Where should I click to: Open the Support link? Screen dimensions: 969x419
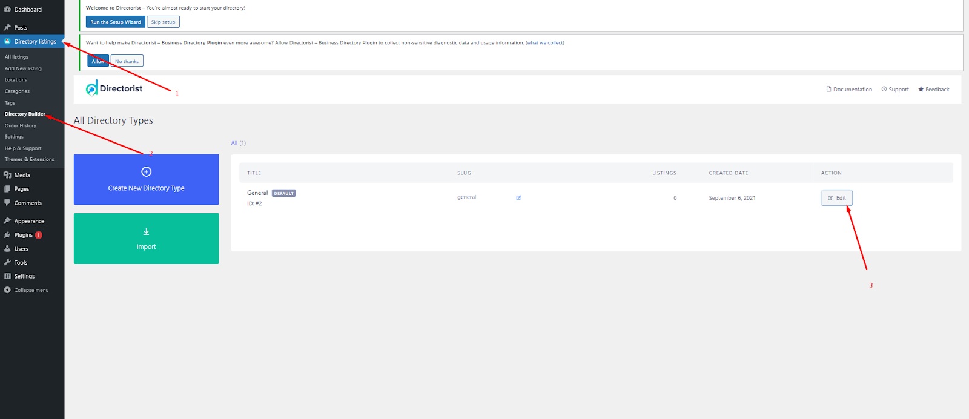coord(895,89)
